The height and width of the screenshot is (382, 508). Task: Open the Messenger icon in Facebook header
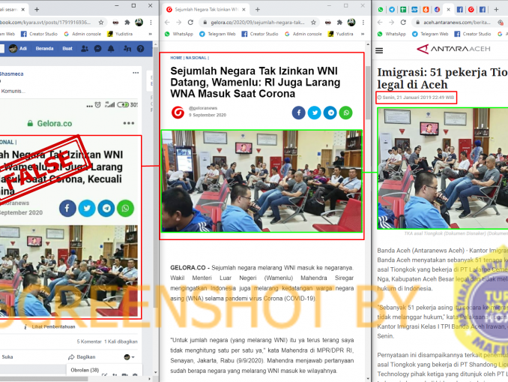(x=97, y=49)
